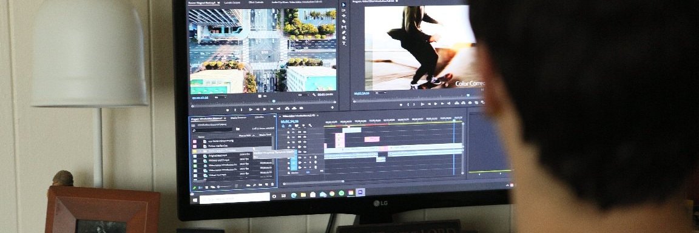Select the Type tool

pos(343,43)
